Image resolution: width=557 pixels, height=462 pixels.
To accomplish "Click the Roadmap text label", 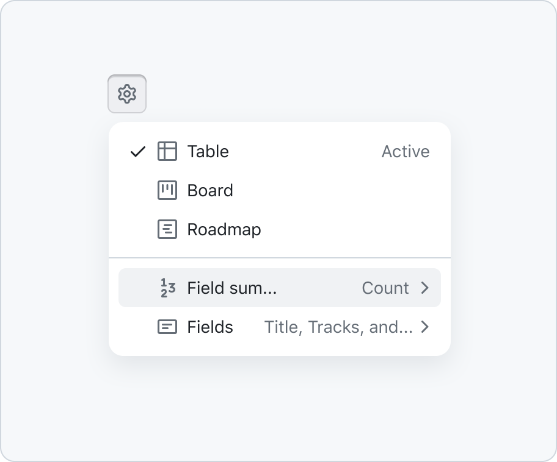I will [224, 230].
